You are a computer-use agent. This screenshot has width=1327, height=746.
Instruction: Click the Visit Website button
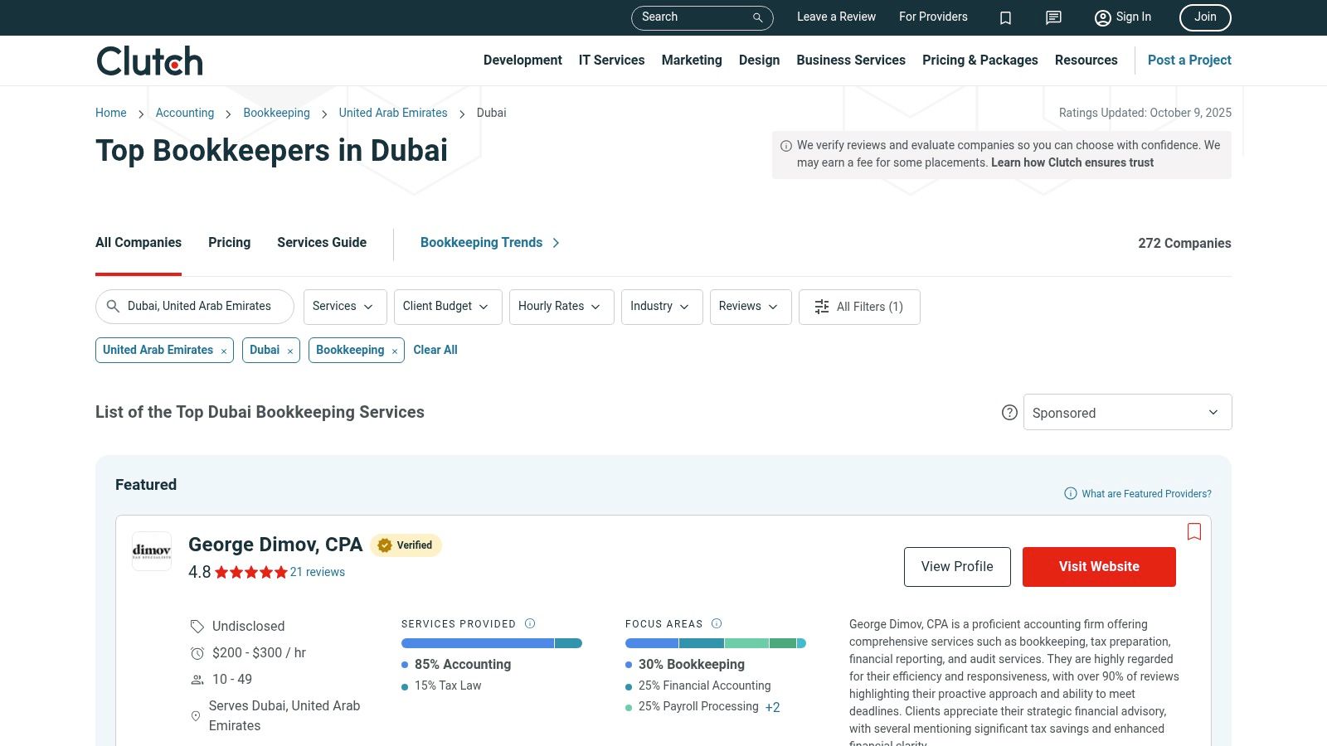(x=1099, y=567)
